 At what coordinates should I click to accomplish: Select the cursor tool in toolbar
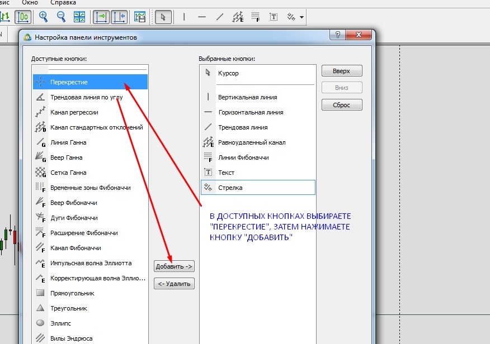[163, 17]
